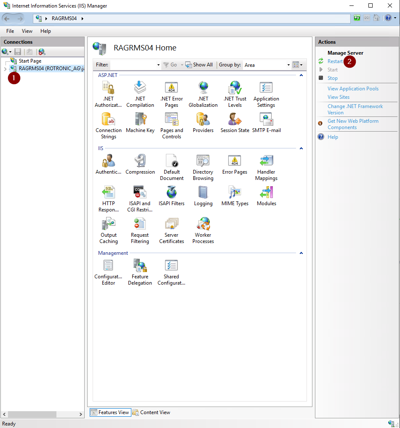Open the Help menu
The width and height of the screenshot is (400, 428).
[x=45, y=31]
